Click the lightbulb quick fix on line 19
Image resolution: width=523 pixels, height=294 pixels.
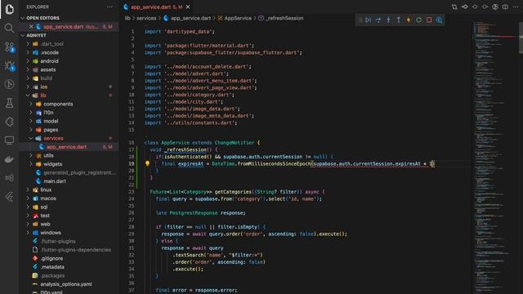147,163
